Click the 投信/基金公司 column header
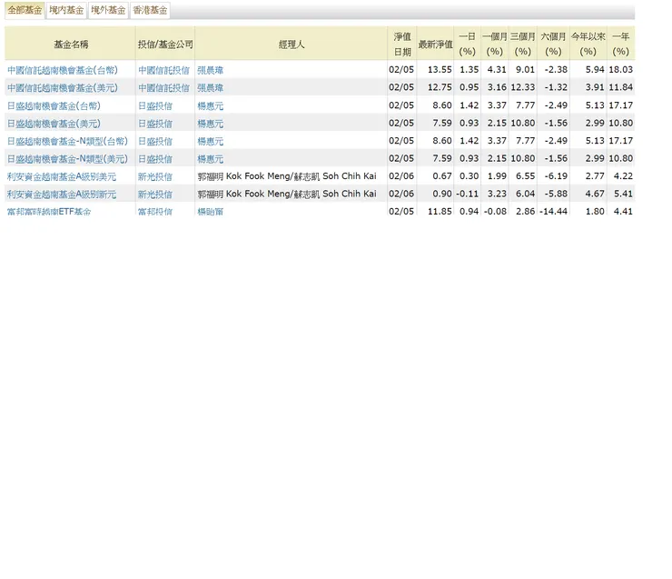The height and width of the screenshot is (579, 672). click(165, 45)
